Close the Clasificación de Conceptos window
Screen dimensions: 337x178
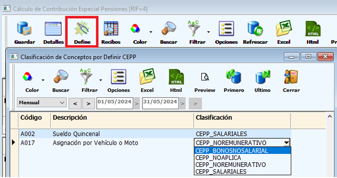325,57
